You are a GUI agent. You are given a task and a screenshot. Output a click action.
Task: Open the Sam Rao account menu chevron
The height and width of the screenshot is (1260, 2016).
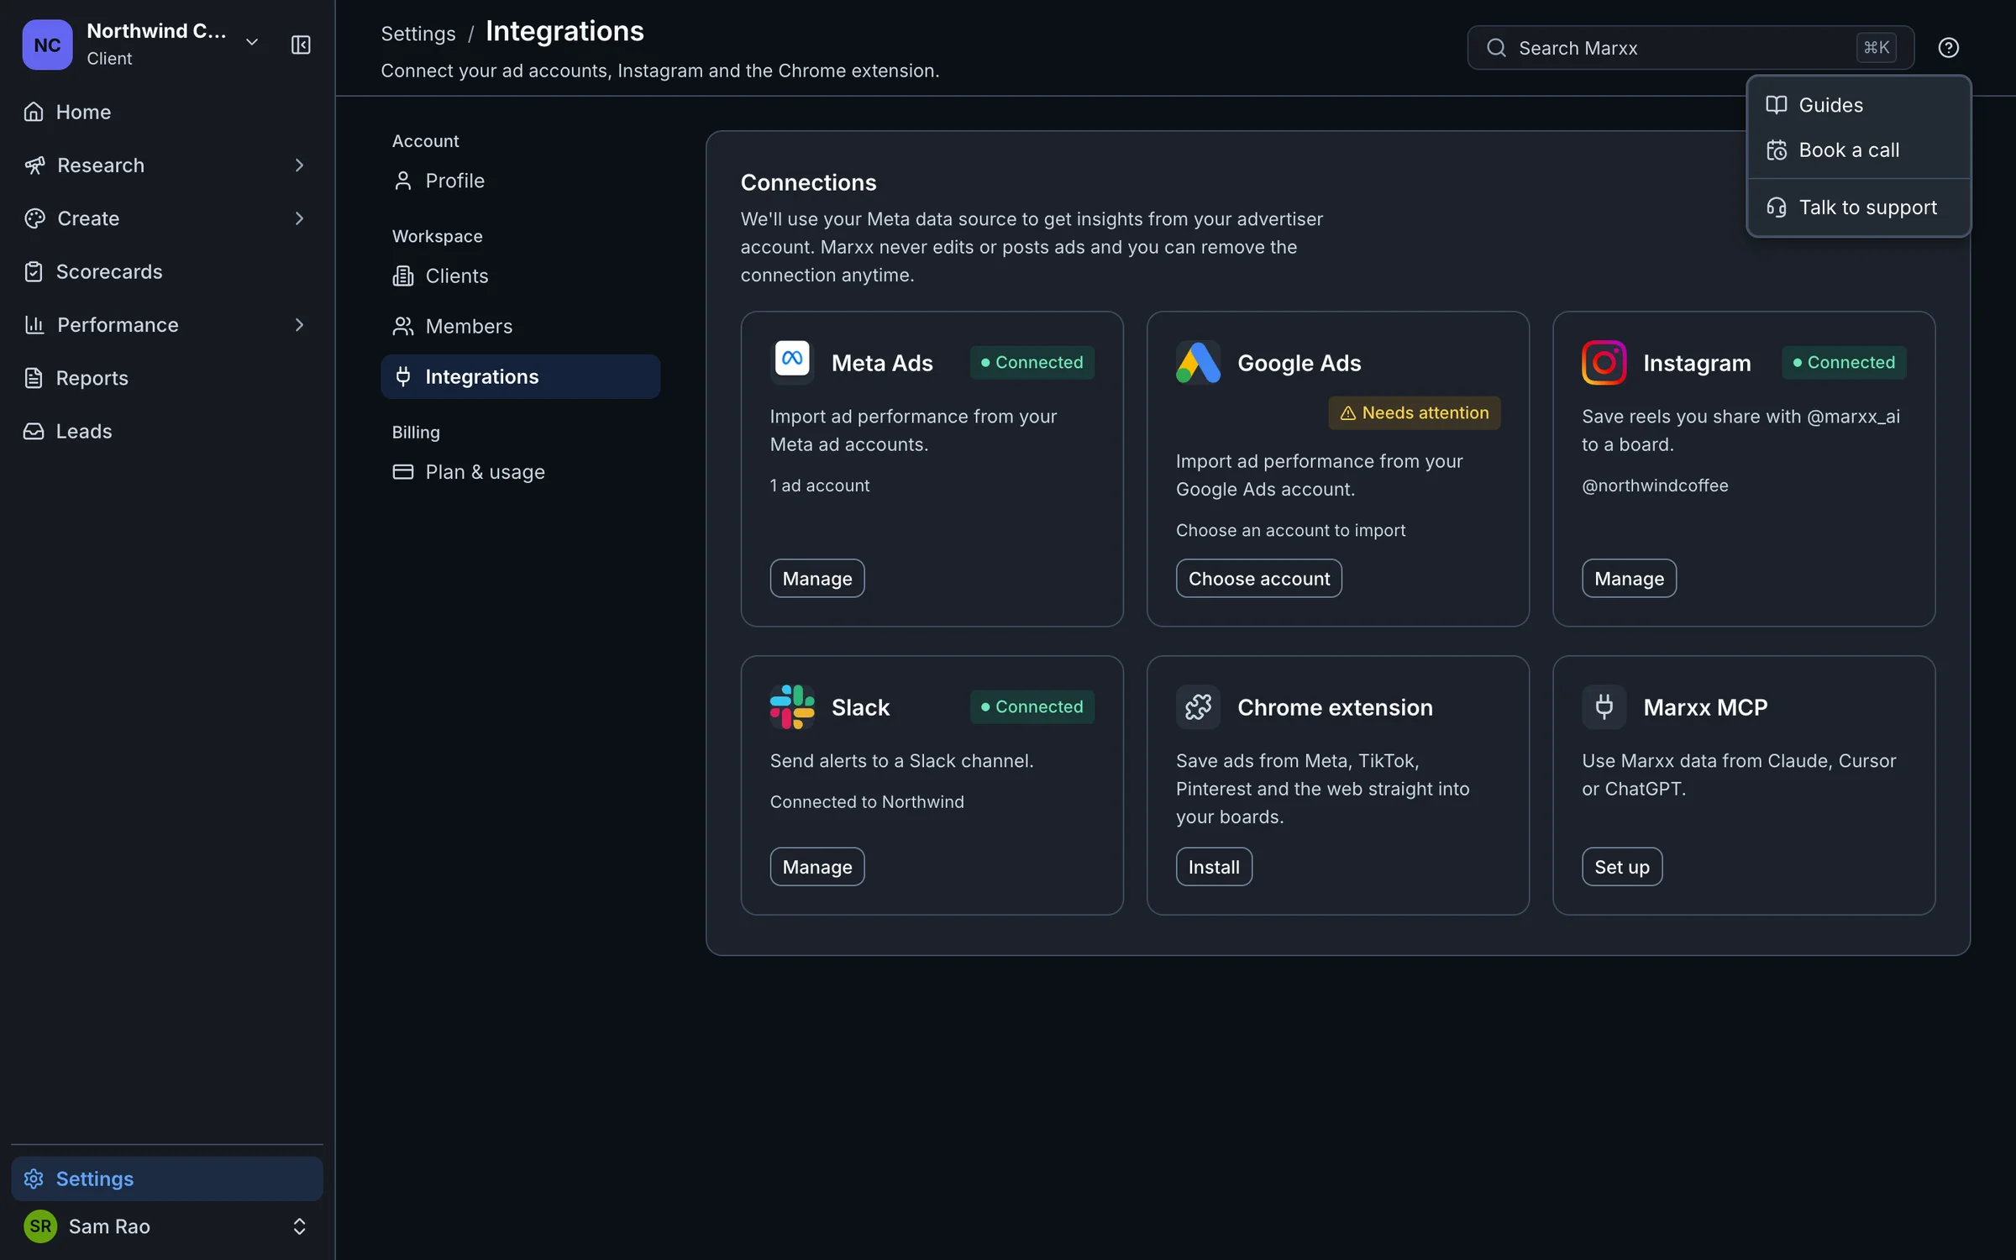tap(299, 1226)
